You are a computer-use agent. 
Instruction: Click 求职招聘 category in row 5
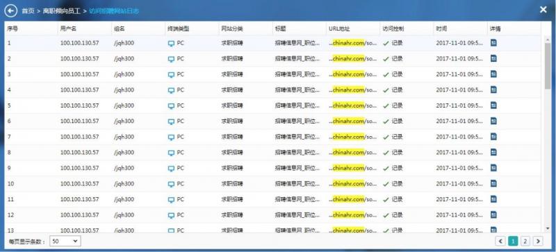pos(232,106)
